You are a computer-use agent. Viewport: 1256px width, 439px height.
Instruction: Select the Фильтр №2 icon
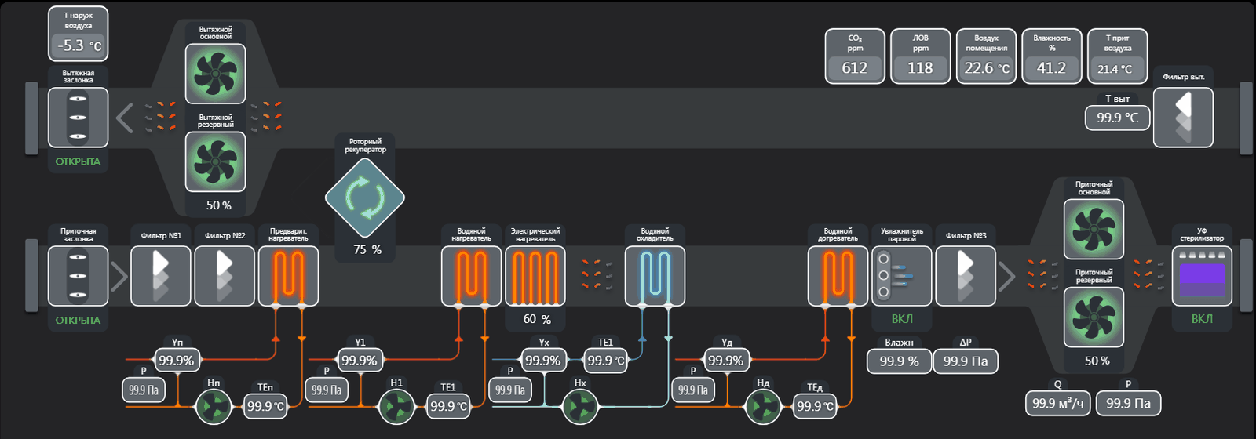coord(225,276)
